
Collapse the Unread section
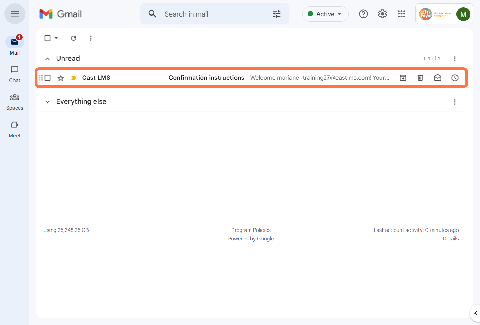48,59
